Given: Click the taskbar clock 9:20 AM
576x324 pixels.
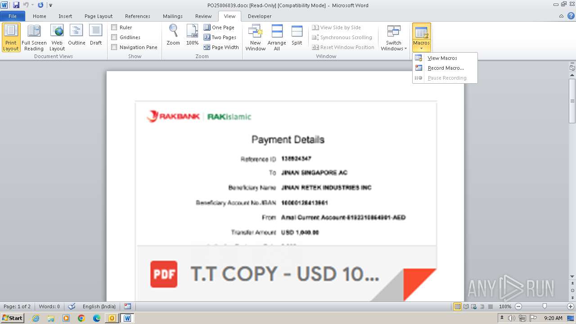Looking at the screenshot, I should click(553, 318).
